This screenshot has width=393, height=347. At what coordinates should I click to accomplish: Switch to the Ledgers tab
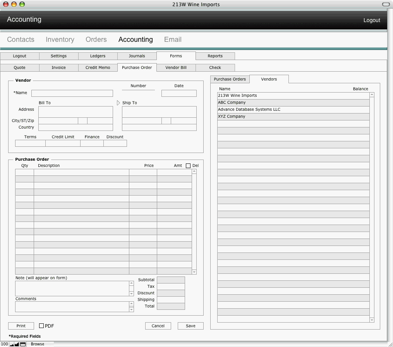tap(98, 56)
